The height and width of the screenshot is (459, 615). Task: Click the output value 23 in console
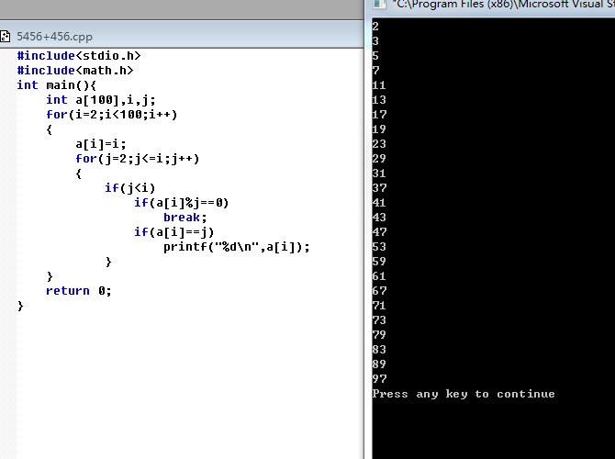point(379,143)
